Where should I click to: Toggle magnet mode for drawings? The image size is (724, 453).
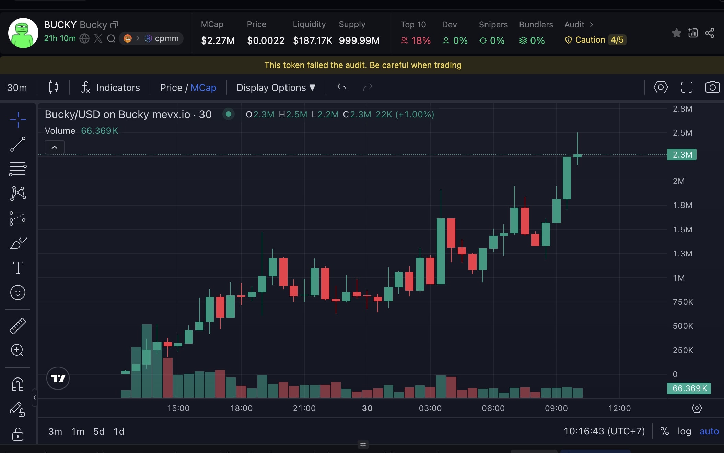tap(18, 384)
